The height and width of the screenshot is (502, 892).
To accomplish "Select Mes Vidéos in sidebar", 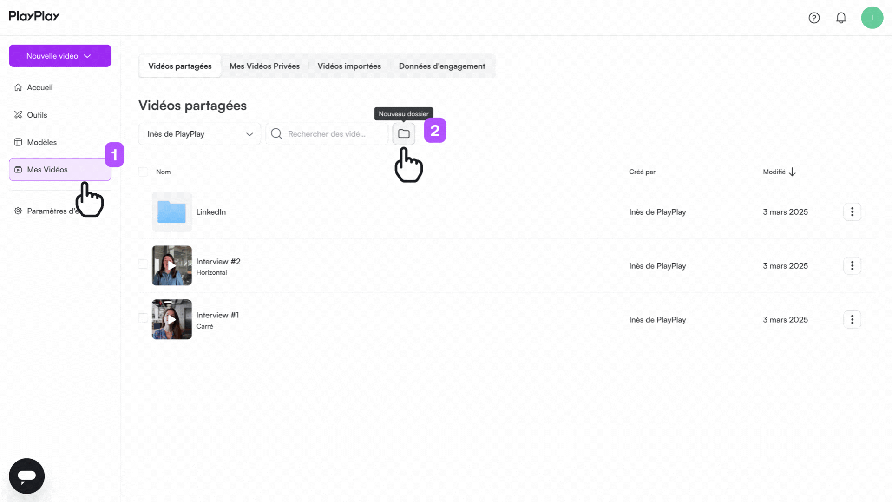I will (x=60, y=170).
